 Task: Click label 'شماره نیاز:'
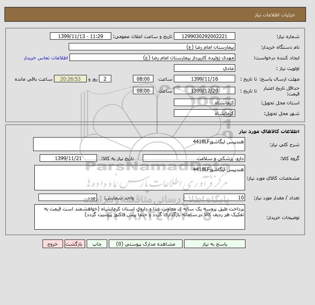point(288,36)
